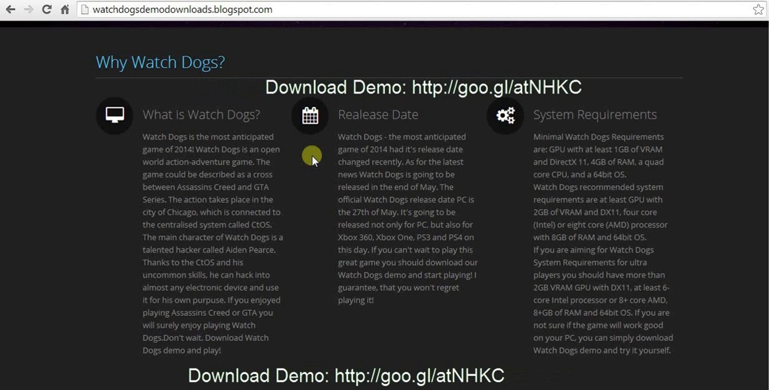Viewport: 770px width, 390px height.
Task: Go to the browser home page
Action: point(65,9)
